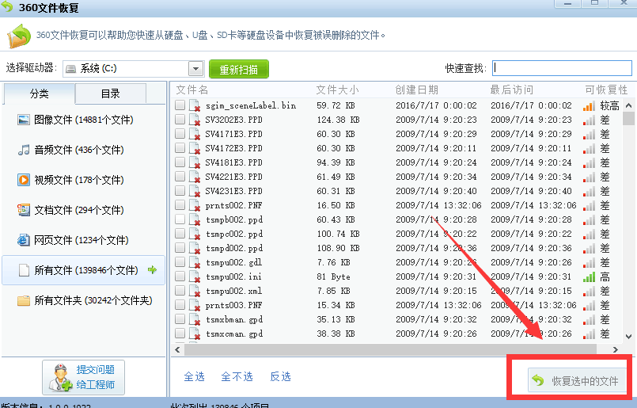637x408 pixels.
Task: Sort by the 最后访问 column header
Action: coord(511,90)
